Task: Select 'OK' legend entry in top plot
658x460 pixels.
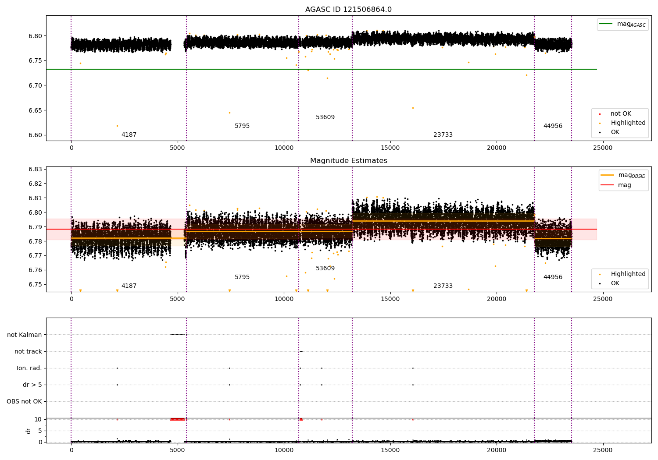Action: [615, 132]
